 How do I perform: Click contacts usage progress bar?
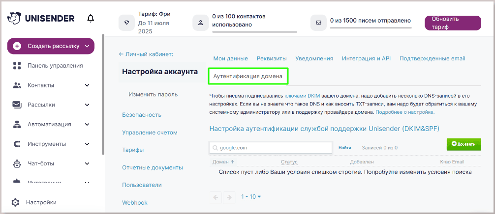pos(255,32)
